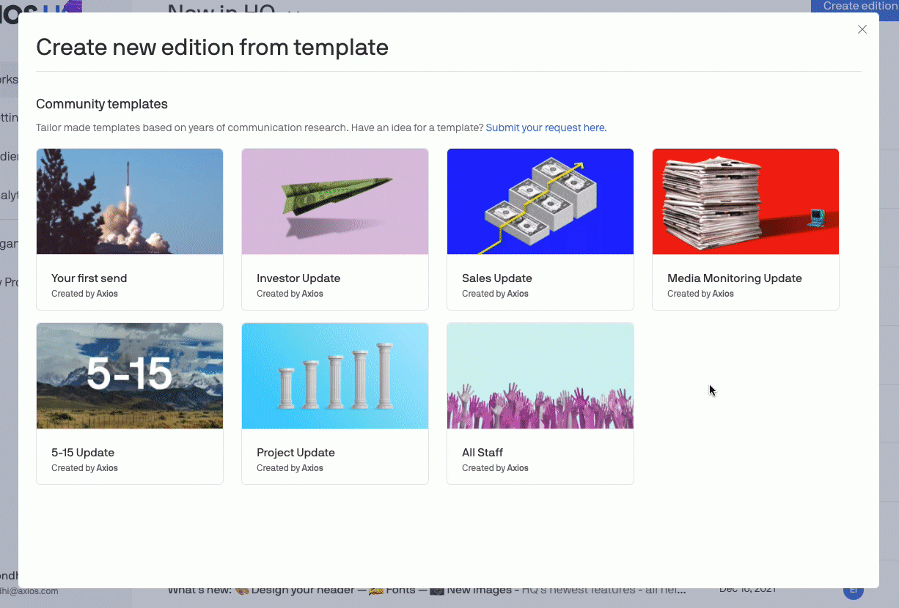Click 'Created by Axios' under Investor Update

[290, 294]
